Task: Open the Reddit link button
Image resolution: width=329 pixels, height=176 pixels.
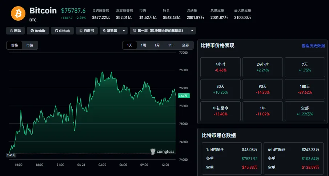Action: [38, 31]
